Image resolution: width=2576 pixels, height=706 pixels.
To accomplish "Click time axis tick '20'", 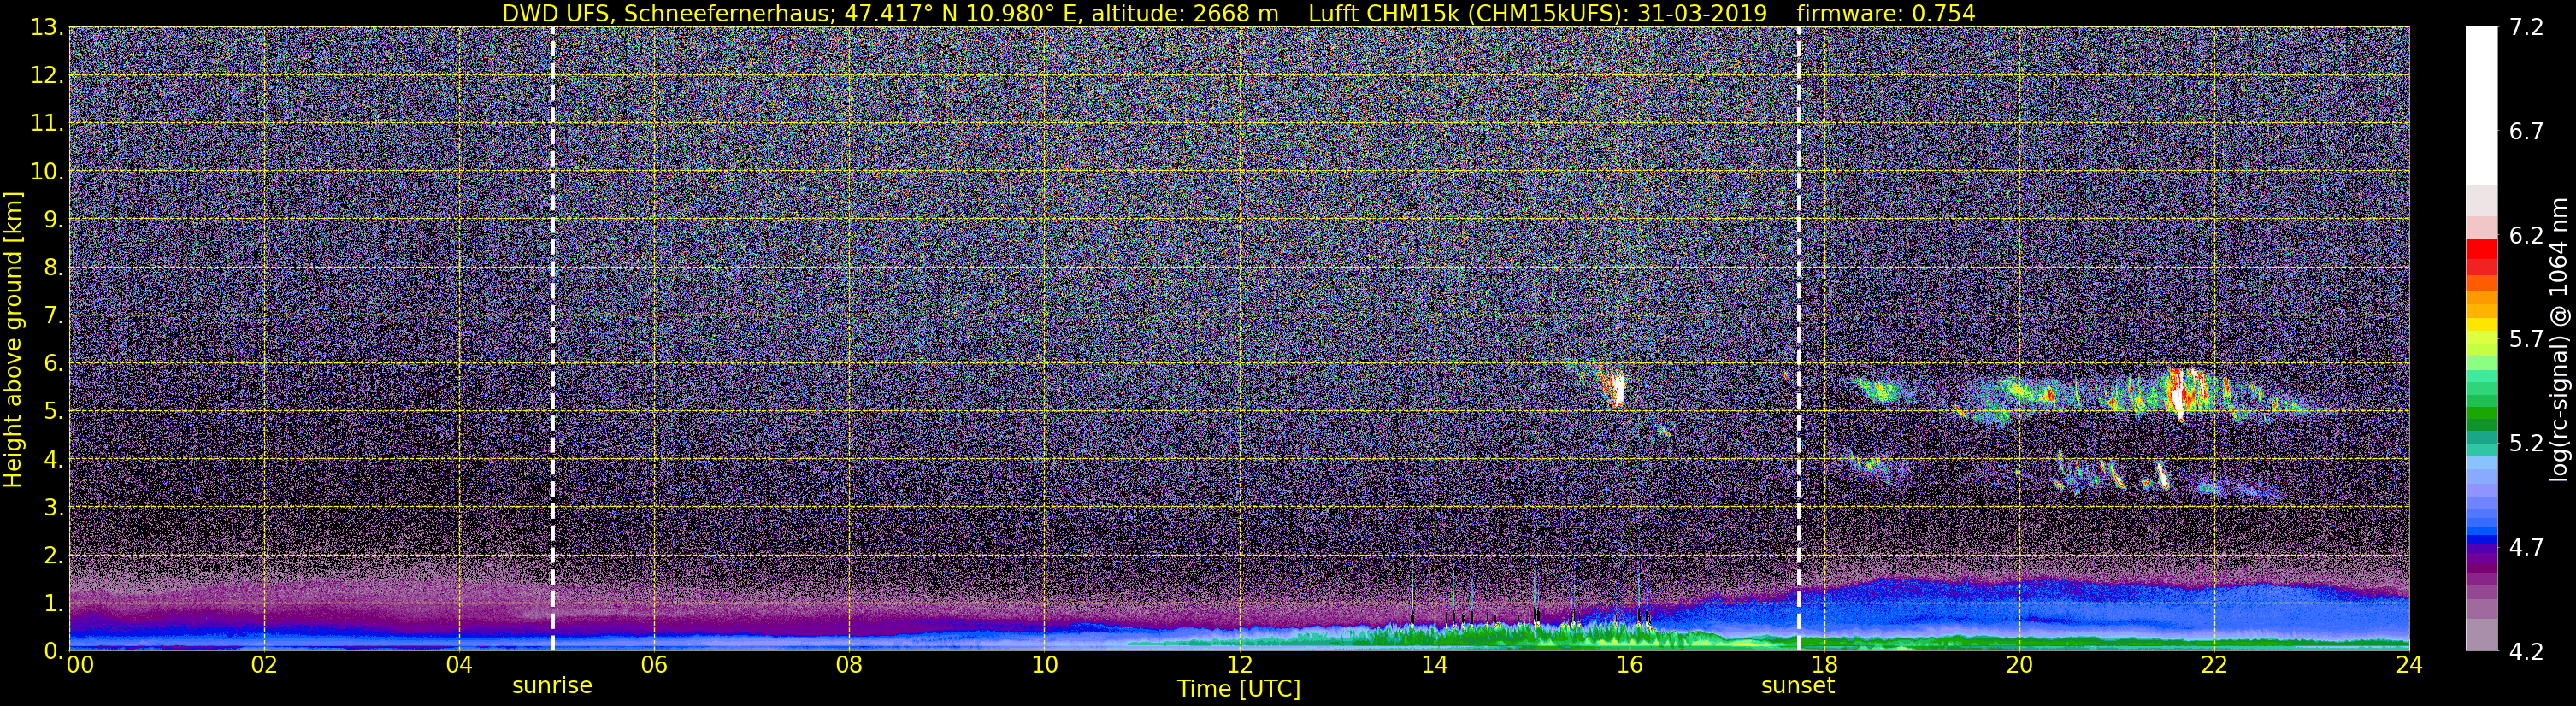I will click(x=2019, y=665).
